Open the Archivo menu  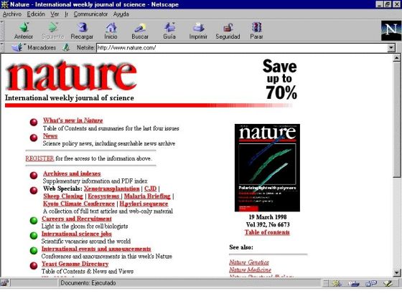(12, 14)
